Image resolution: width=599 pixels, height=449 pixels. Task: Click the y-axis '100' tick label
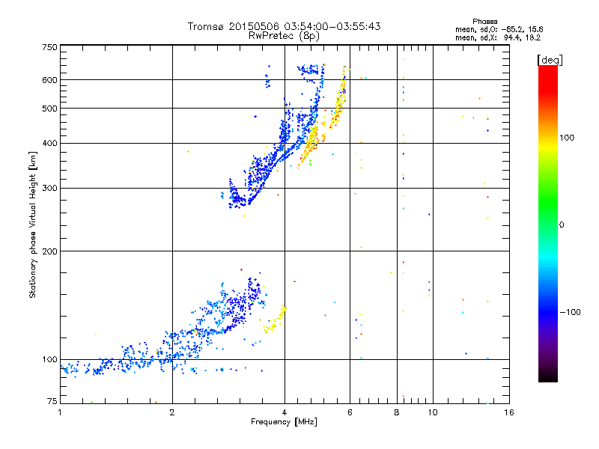tap(49, 359)
